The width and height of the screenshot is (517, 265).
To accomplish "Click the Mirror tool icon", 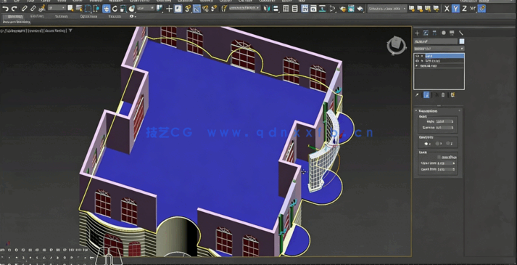I will [x=266, y=9].
